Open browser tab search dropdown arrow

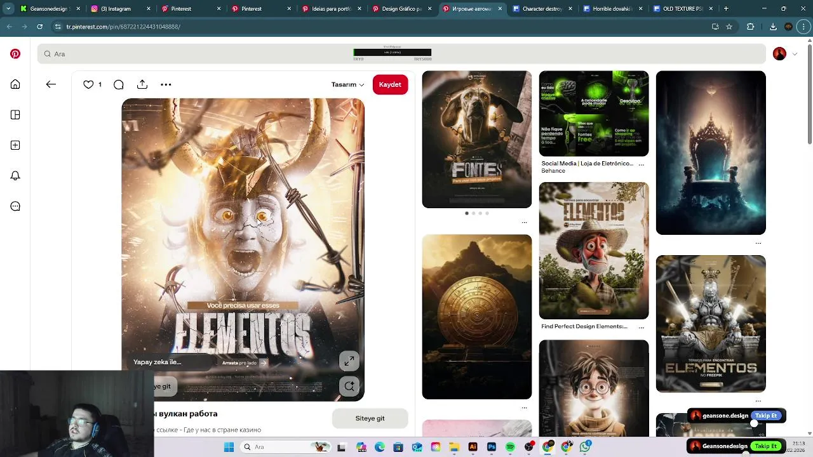8,9
